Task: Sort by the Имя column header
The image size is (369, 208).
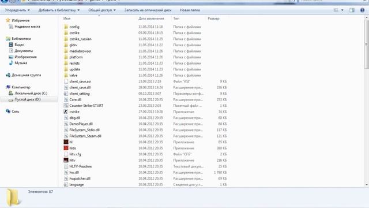Action: point(67,18)
